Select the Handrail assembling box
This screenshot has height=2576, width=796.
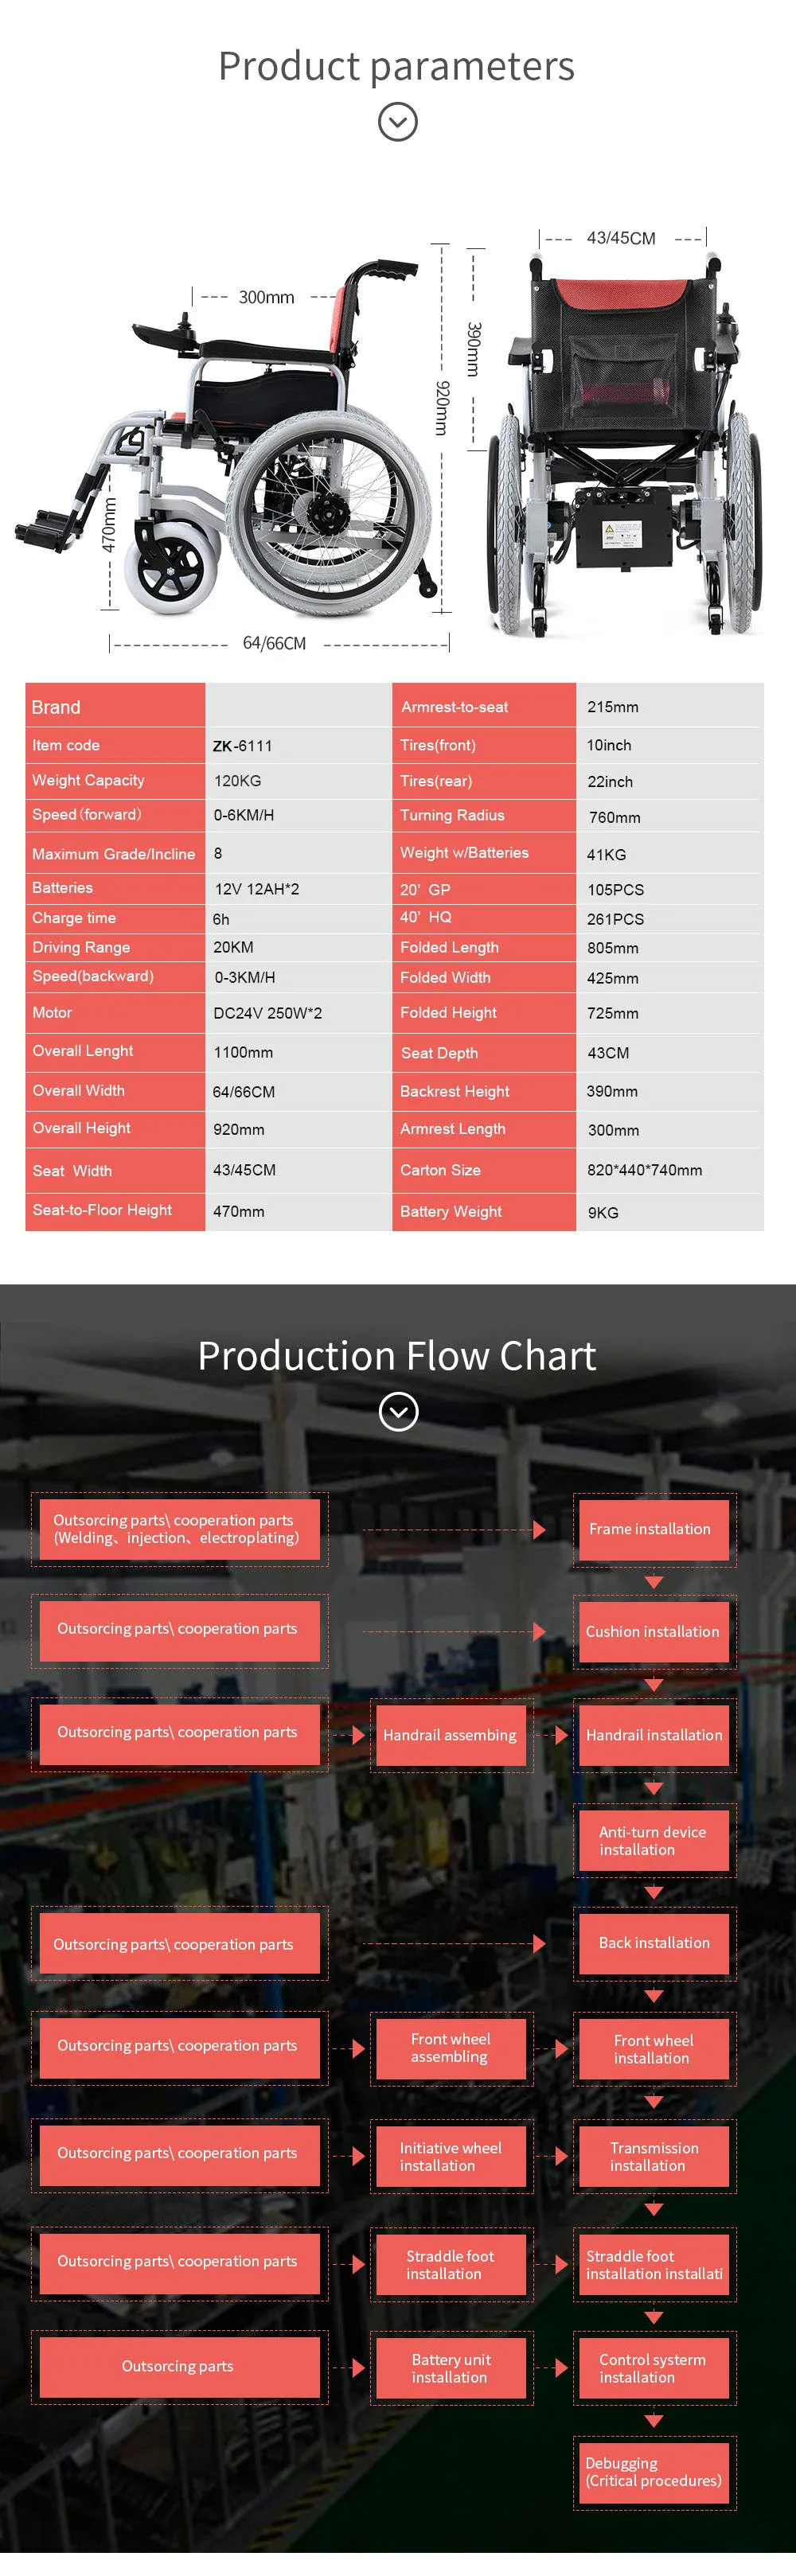coord(450,1735)
